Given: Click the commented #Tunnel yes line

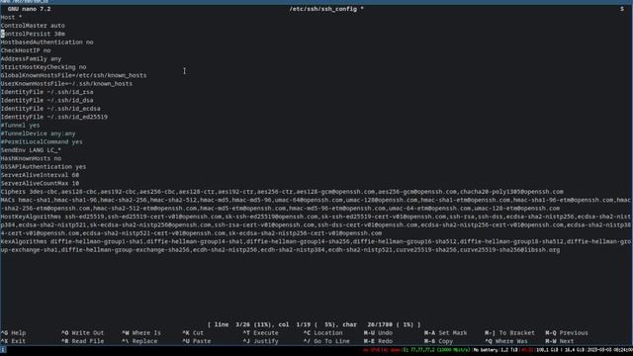Looking at the screenshot, I should 20,126.
